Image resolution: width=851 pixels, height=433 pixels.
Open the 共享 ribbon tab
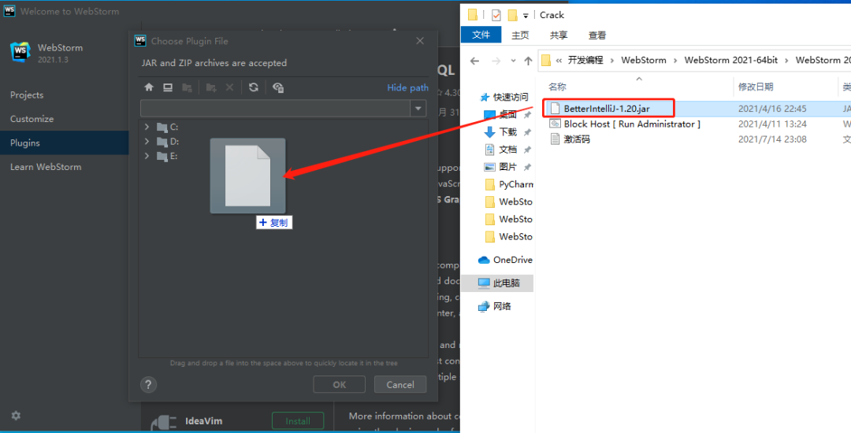pos(559,35)
